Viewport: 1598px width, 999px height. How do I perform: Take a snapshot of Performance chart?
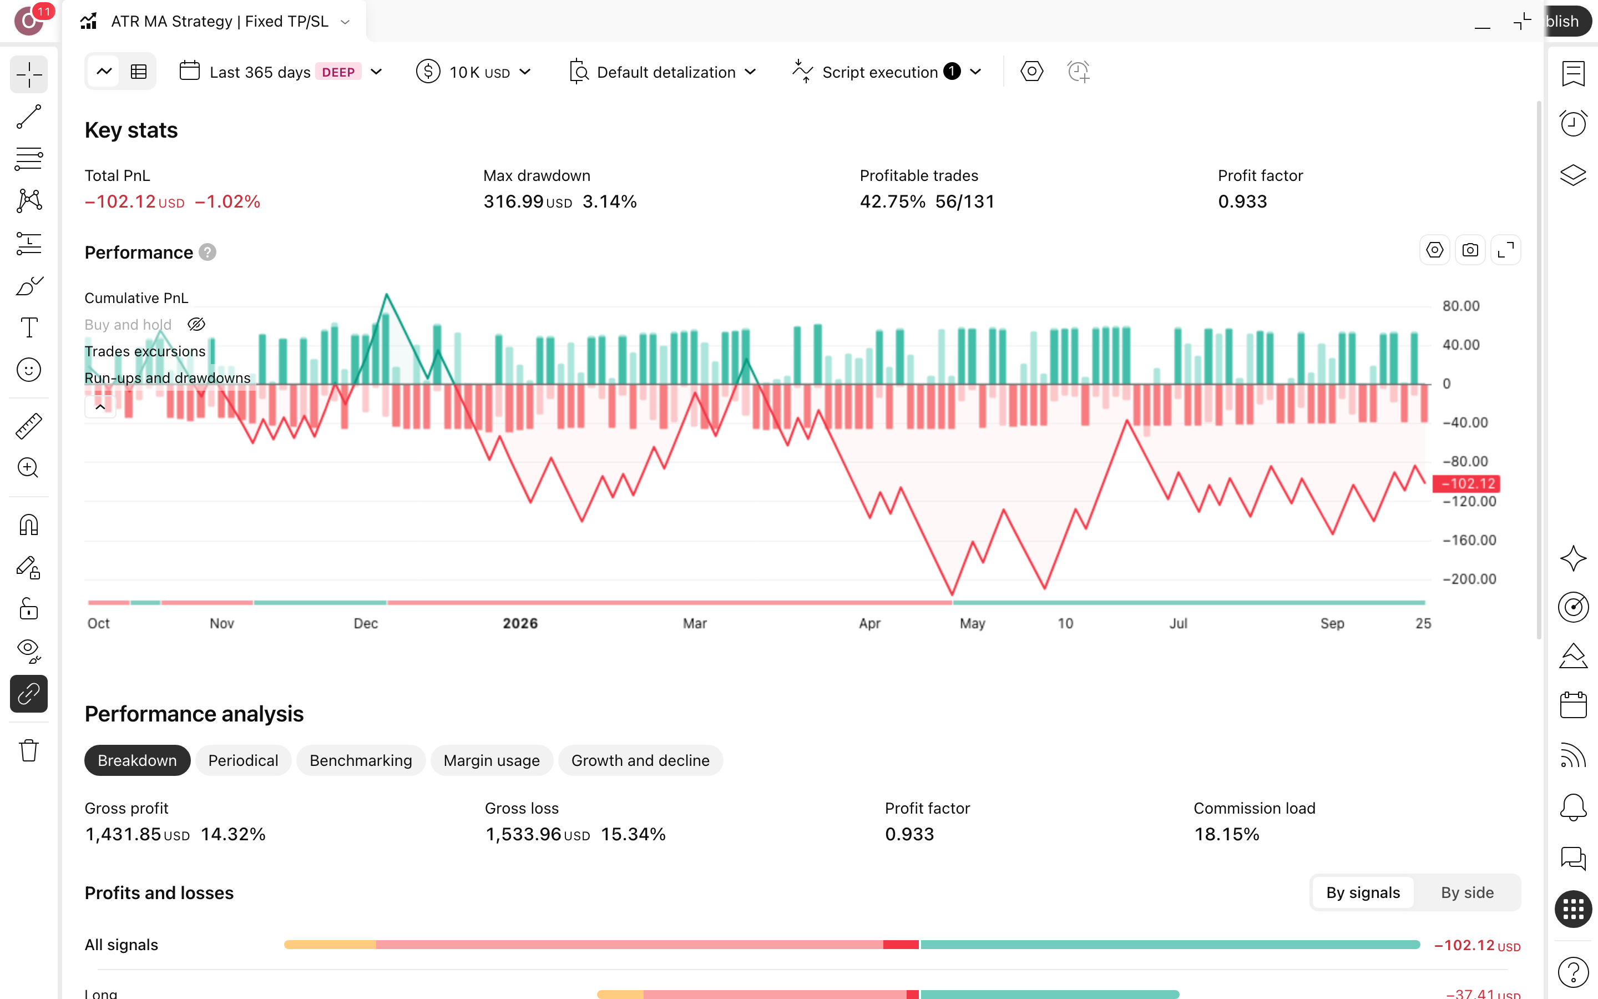pyautogui.click(x=1470, y=250)
